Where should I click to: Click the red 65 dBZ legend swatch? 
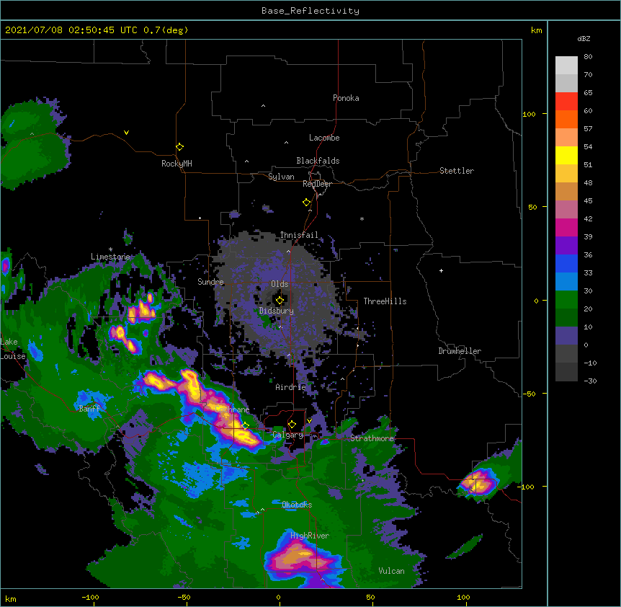[x=566, y=101]
